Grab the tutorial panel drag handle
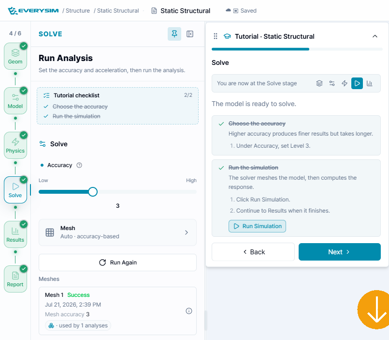The height and width of the screenshot is (340, 389). (x=216, y=36)
